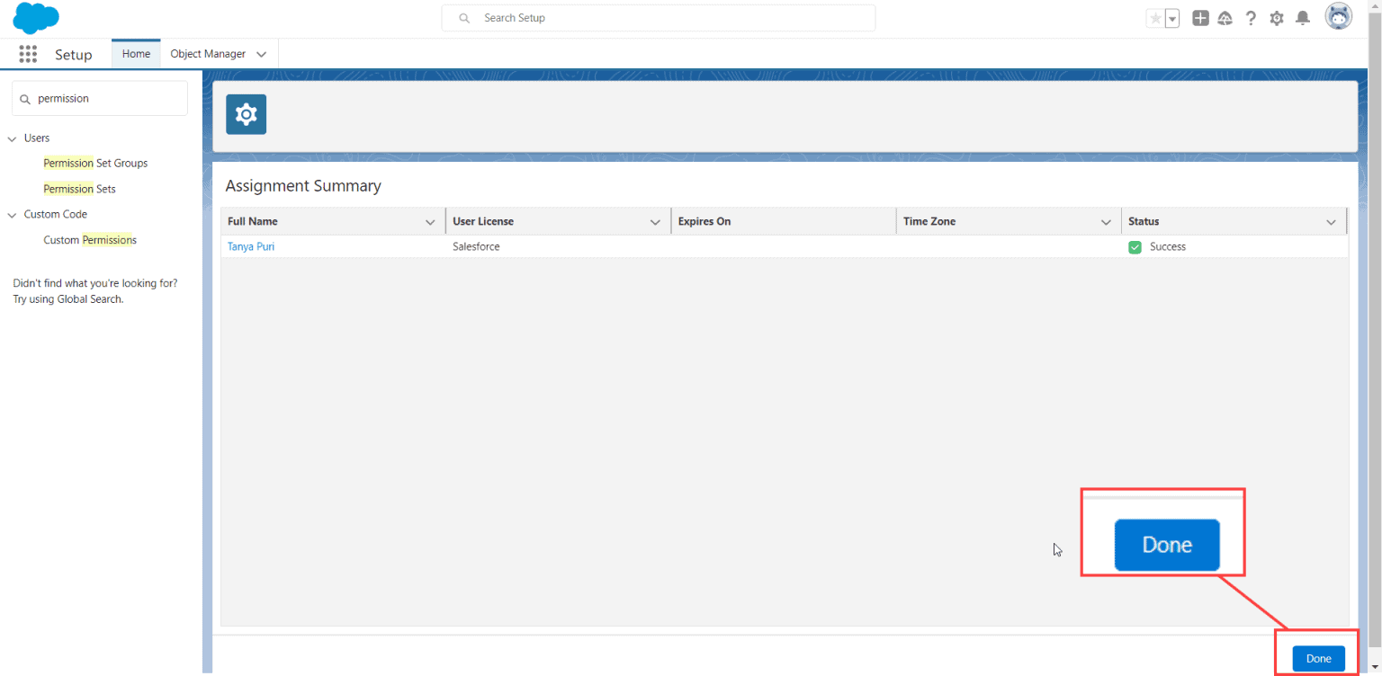The image size is (1382, 676).
Task: Open the notifications bell
Action: point(1302,18)
